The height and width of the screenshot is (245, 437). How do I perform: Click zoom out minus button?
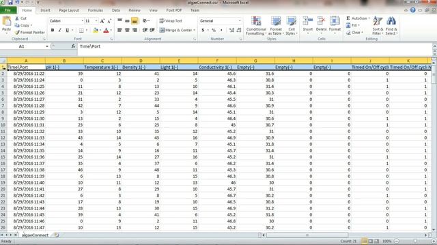[x=397, y=241]
